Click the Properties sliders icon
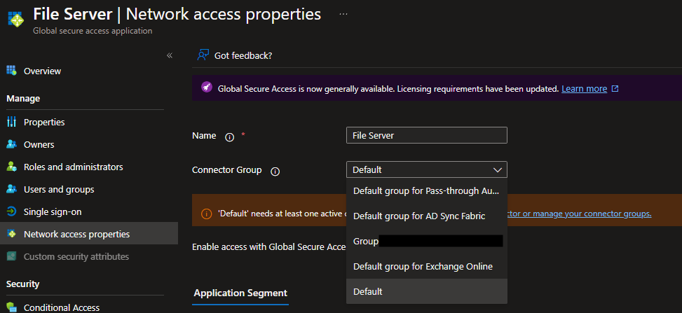 (x=11, y=122)
